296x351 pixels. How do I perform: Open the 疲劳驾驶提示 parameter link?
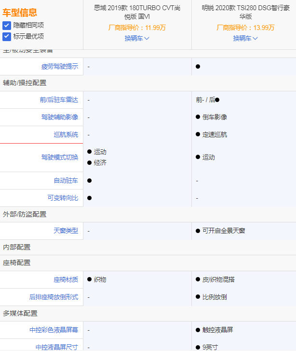point(59,67)
